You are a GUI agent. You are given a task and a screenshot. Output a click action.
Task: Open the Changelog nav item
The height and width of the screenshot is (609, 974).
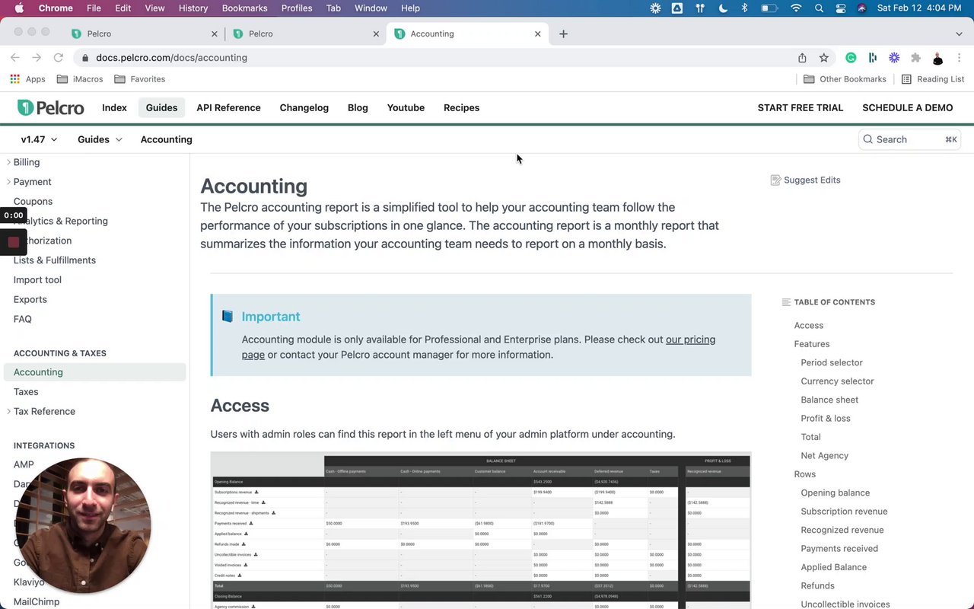click(x=304, y=107)
